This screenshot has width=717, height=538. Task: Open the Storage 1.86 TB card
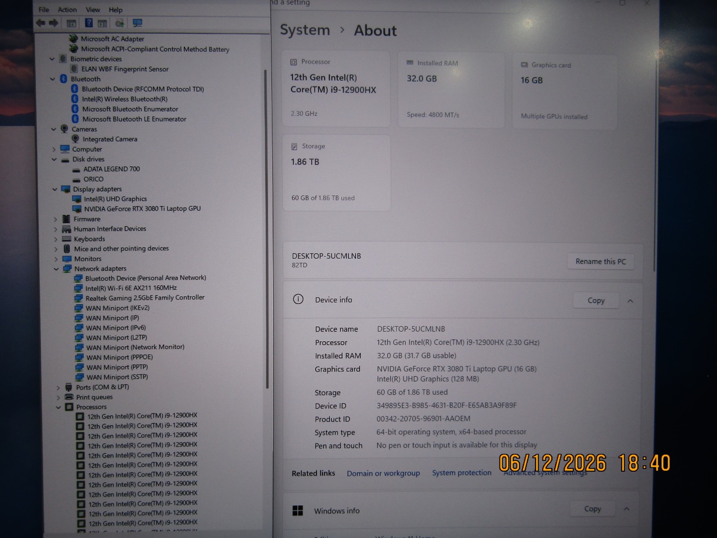[x=336, y=173]
